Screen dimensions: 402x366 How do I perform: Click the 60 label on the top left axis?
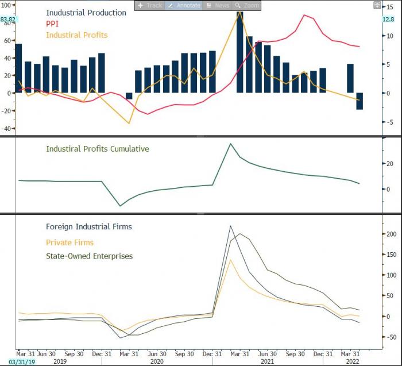pyautogui.click(x=7, y=41)
